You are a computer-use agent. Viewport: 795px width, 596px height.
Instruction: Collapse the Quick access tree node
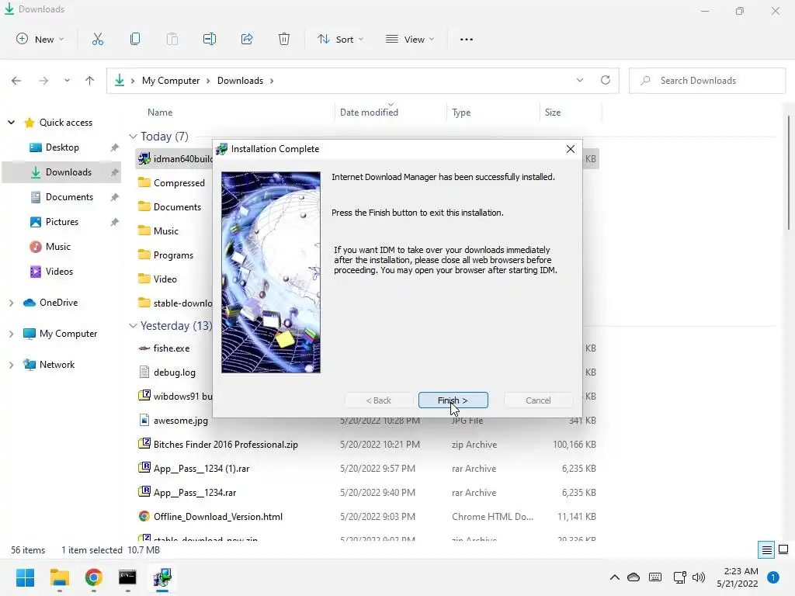pyautogui.click(x=11, y=122)
